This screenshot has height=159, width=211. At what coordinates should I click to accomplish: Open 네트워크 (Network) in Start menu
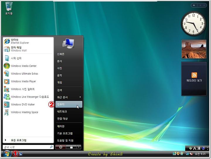69,112
